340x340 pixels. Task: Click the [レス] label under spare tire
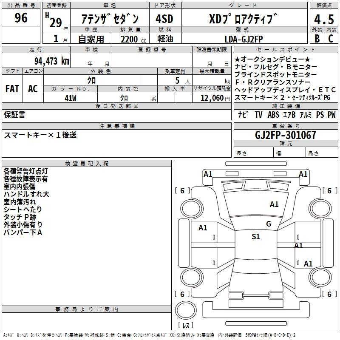(186, 326)
